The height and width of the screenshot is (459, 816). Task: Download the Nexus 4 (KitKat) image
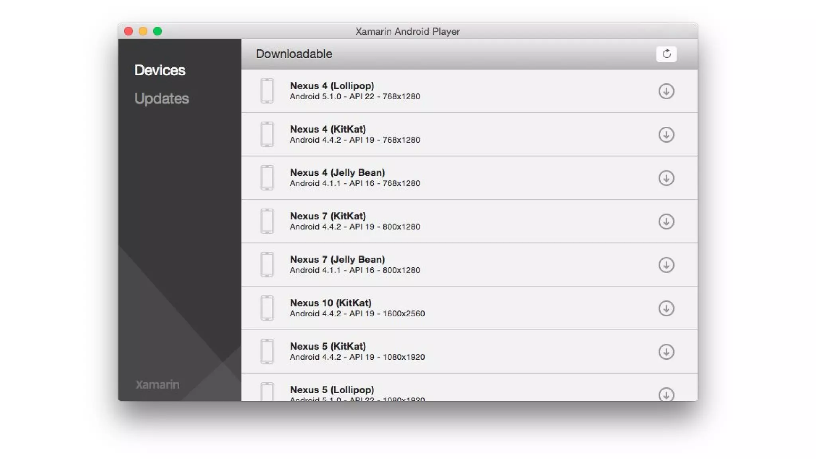666,135
